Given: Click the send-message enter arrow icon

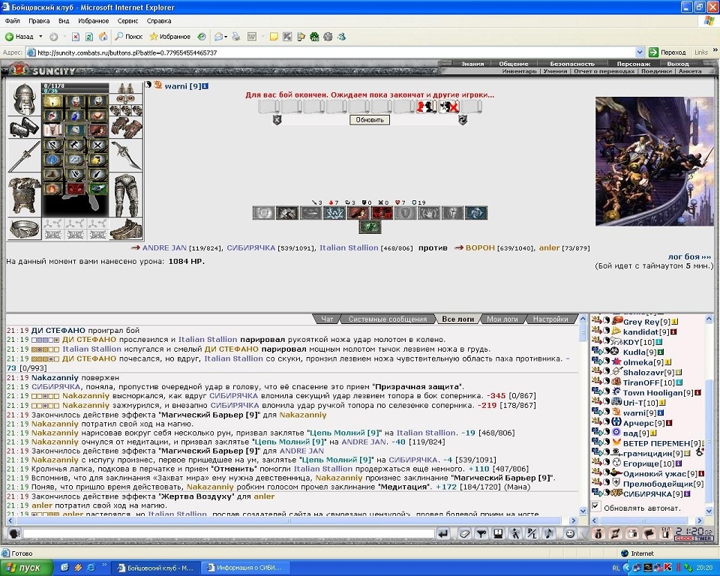Looking at the screenshot, I should click(x=443, y=534).
